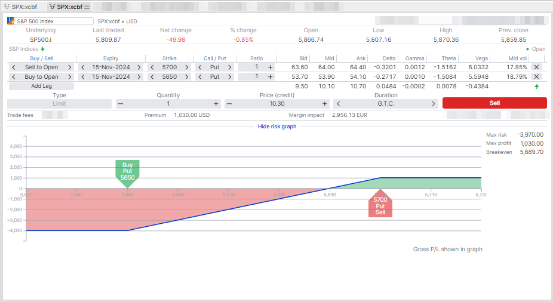Click the green lightning icon below the leg rows

coord(536,87)
